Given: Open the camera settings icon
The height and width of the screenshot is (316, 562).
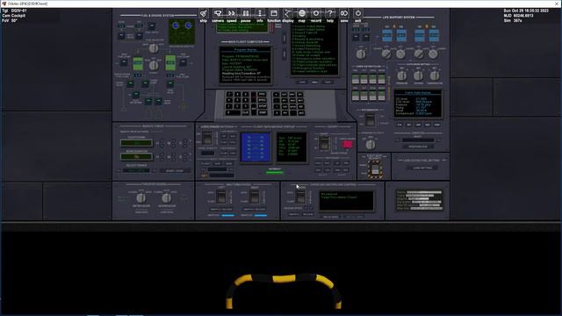Looking at the screenshot, I should (218, 14).
